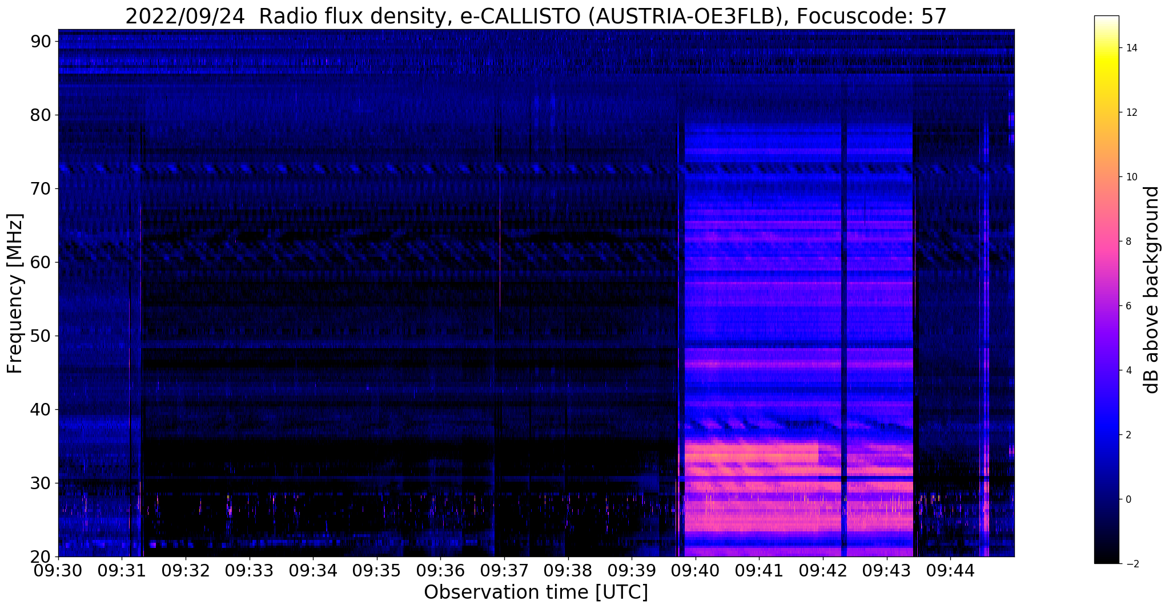Click the 09:33 time tick label
The image size is (1169, 609).
coord(250,571)
